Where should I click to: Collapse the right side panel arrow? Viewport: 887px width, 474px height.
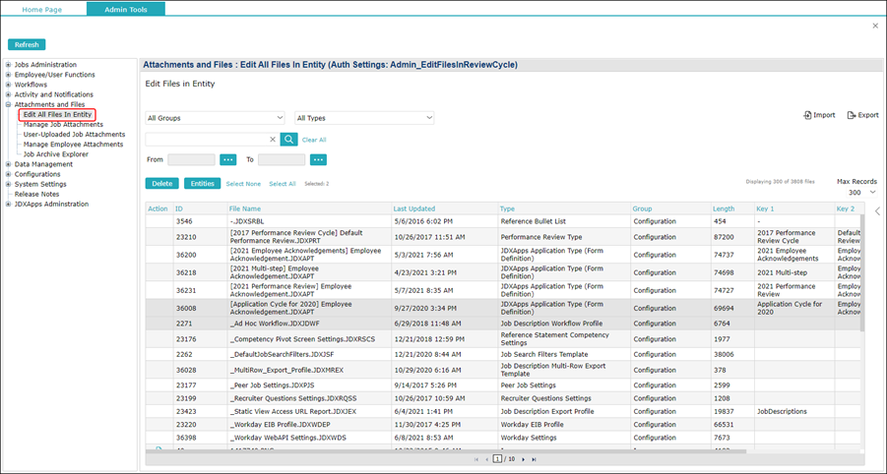coord(877,211)
